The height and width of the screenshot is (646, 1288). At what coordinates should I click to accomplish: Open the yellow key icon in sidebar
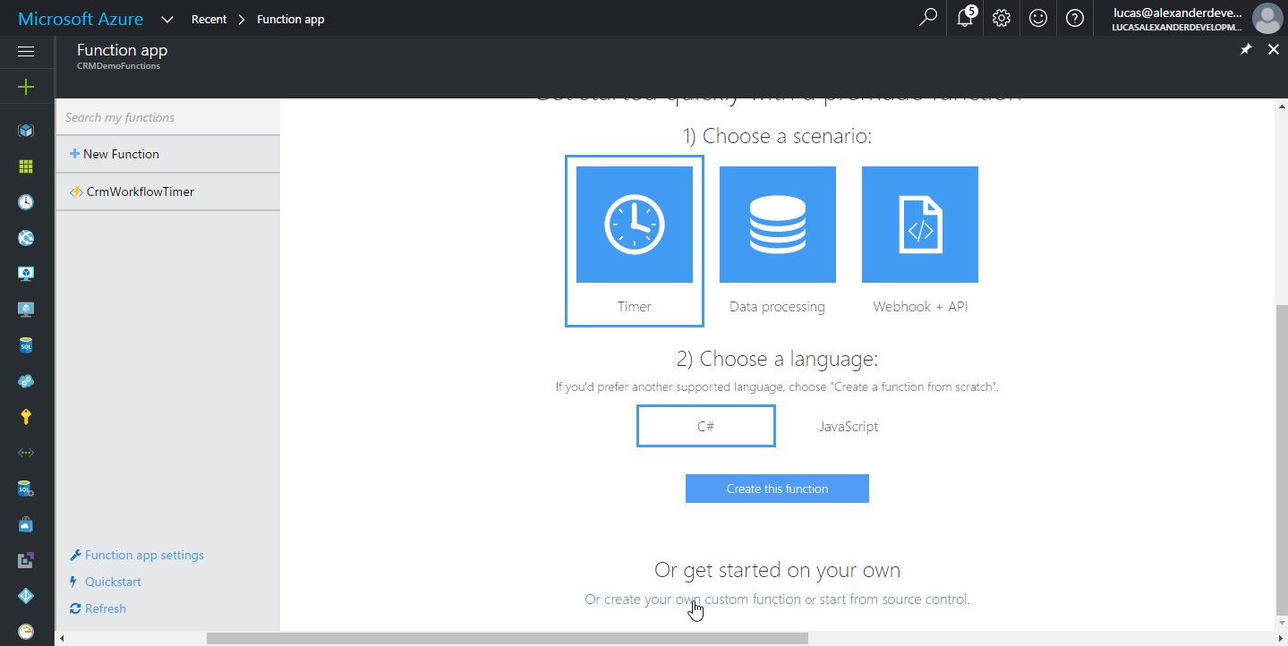click(x=26, y=417)
